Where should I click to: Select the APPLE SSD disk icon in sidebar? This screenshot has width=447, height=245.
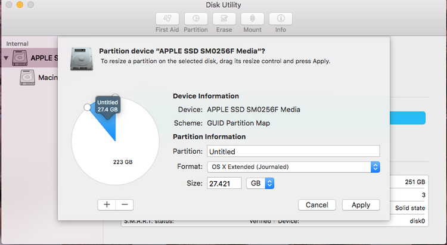20,58
